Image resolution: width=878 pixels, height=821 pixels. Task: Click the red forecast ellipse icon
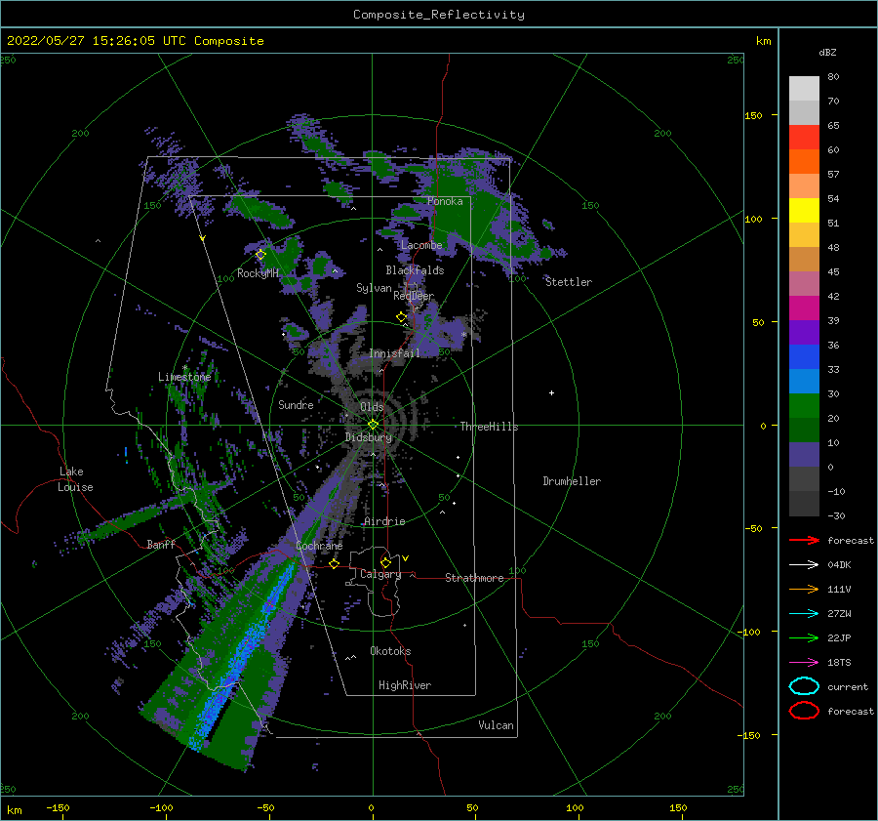tap(804, 711)
